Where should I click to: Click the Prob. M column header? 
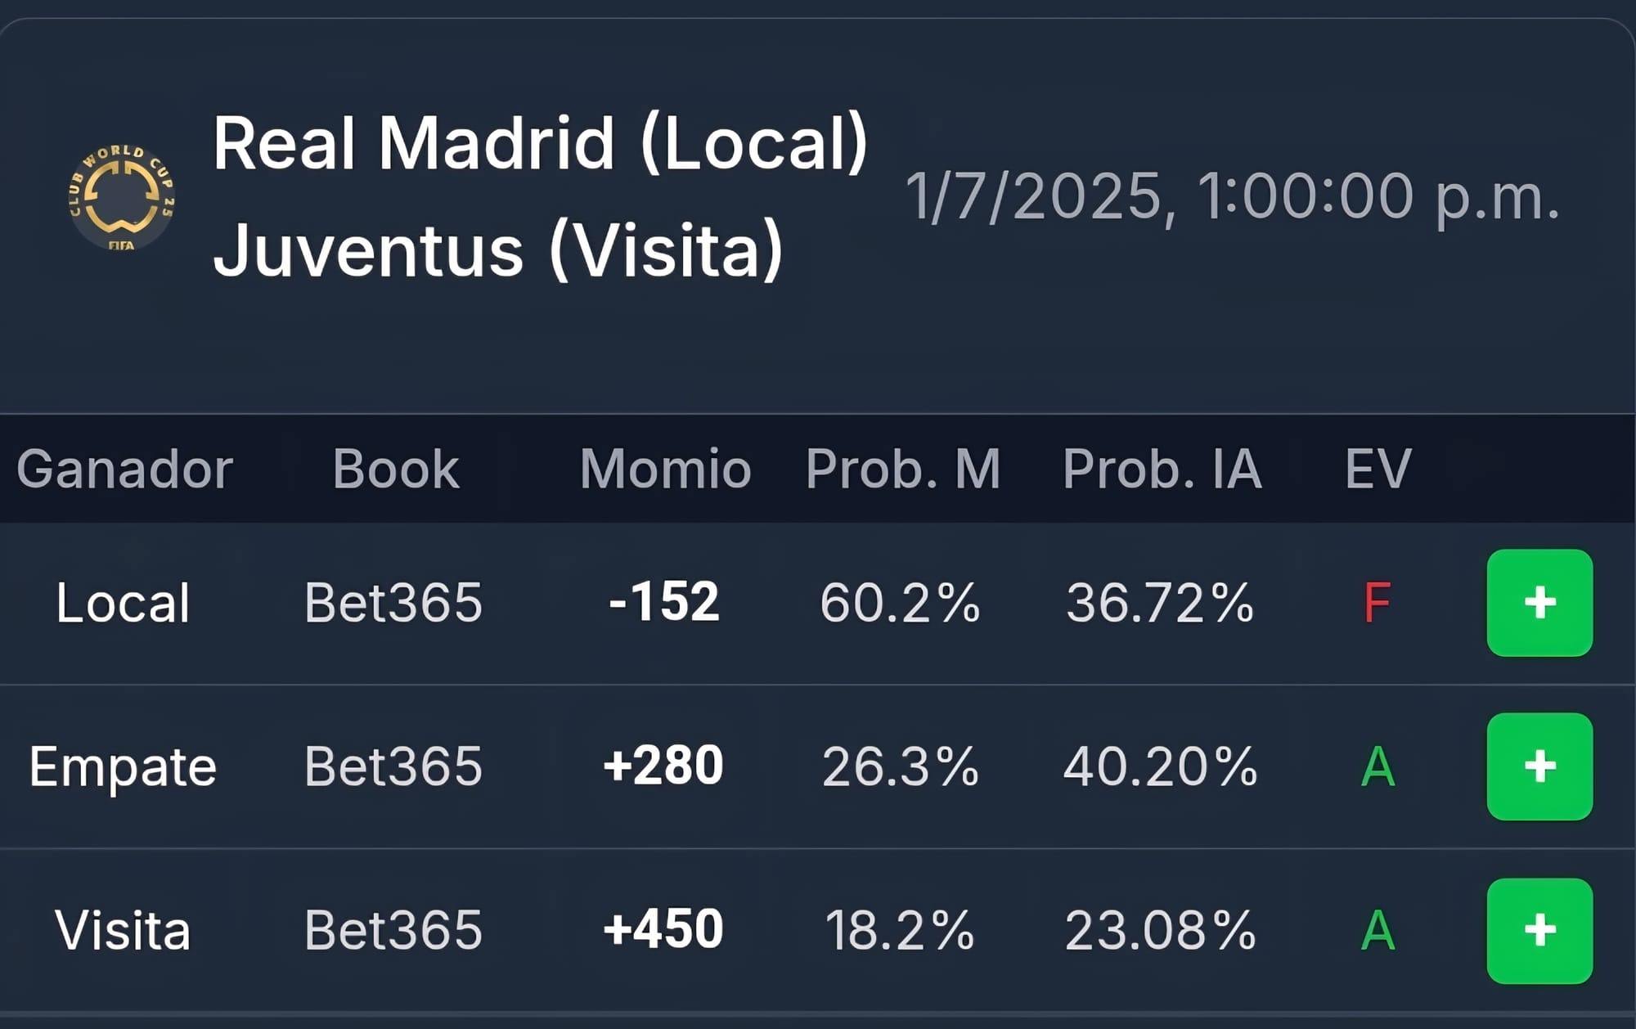click(x=903, y=469)
